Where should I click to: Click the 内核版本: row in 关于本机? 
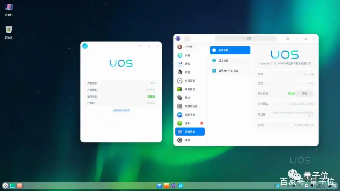click(286, 104)
